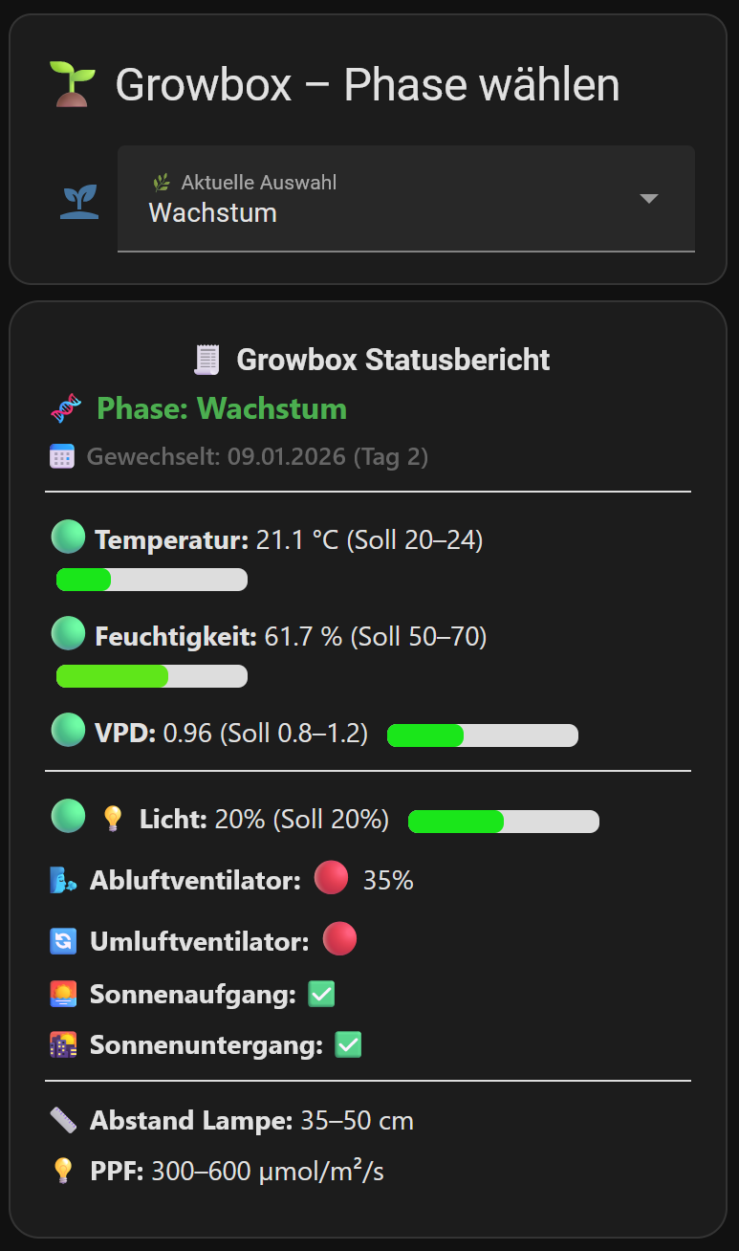Click the dropdown arrow next to Wachstum
This screenshot has height=1251, width=739.
(649, 198)
